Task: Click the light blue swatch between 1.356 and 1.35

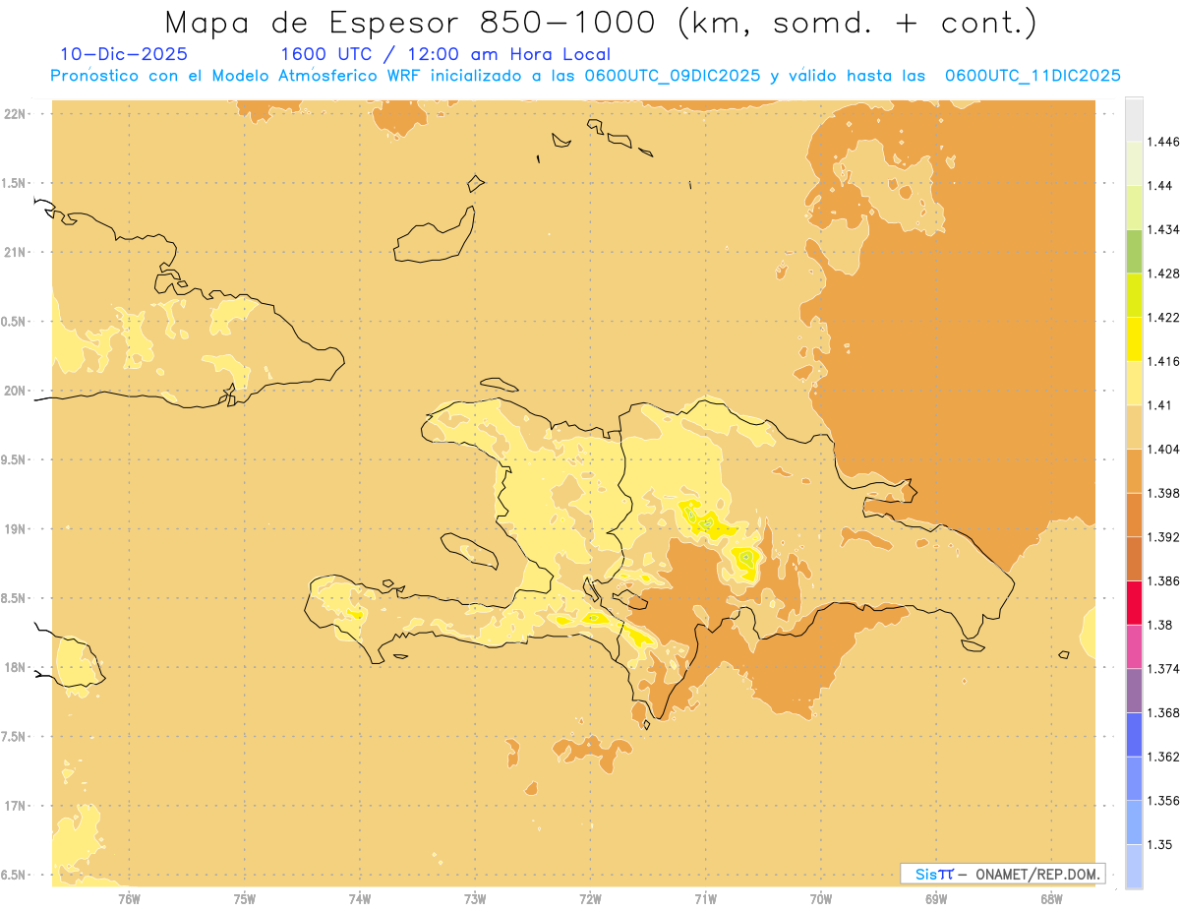Action: [1135, 822]
